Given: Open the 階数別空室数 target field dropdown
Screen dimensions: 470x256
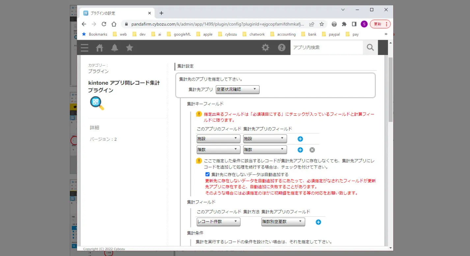Looking at the screenshot, I should pyautogui.click(x=283, y=222).
